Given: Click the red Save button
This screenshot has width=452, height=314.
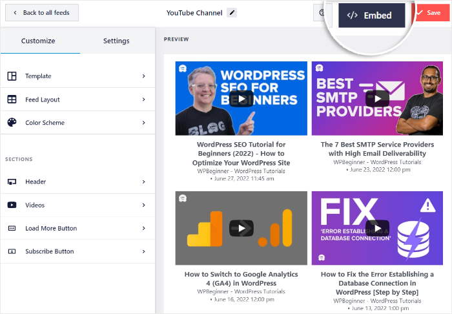Looking at the screenshot, I should pyautogui.click(x=430, y=13).
